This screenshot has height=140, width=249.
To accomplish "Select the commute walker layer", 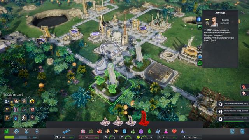I will click(x=24, y=118).
